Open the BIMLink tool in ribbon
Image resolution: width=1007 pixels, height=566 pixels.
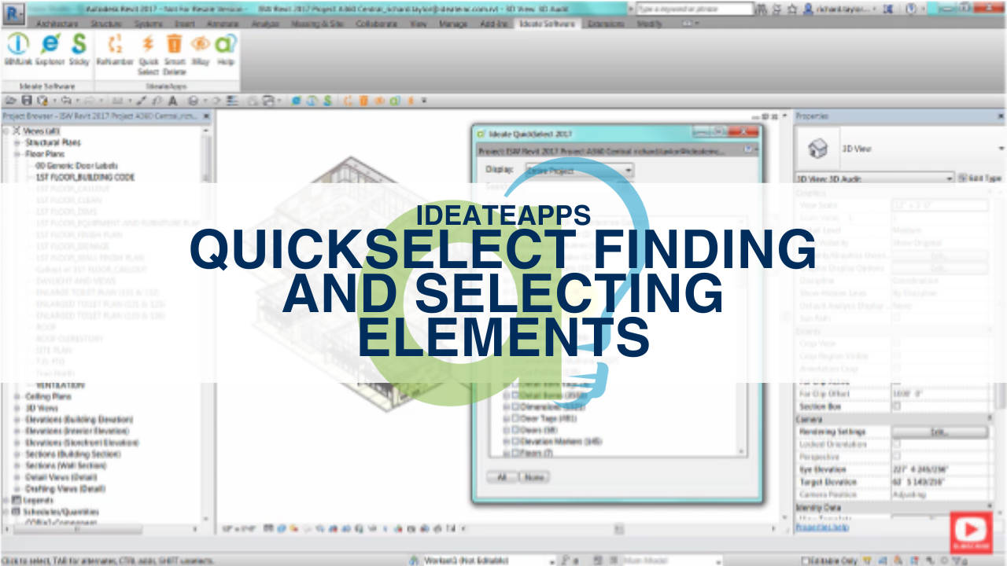pos(17,50)
